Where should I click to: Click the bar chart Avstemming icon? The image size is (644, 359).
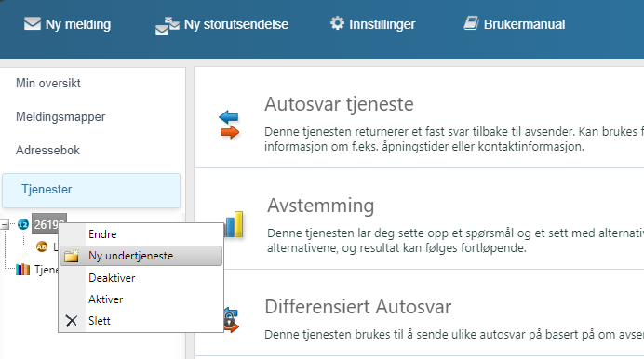click(235, 224)
